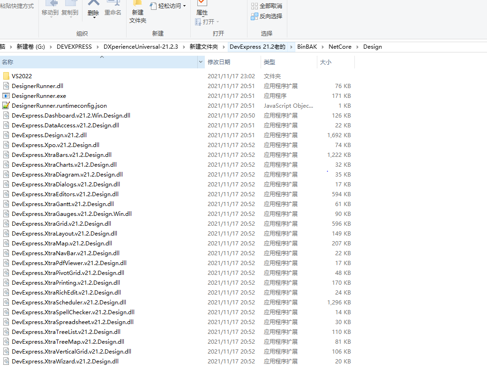Screen dimensions: 487x377
Task: Select file name DevExpress.XtraPrinting.v21.2.Design.dll
Action: (x=66, y=283)
